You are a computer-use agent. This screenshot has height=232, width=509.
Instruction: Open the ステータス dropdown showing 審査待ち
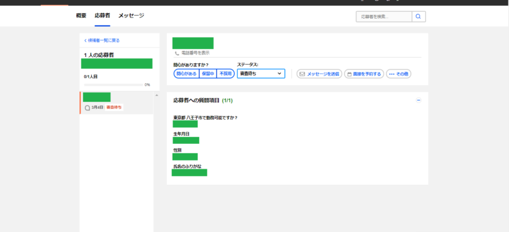tap(261, 74)
